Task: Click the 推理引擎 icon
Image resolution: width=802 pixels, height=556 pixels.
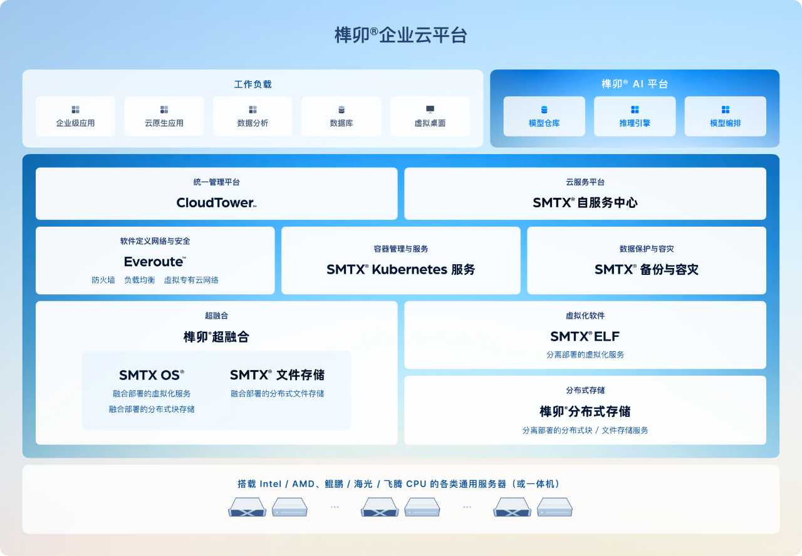Action: [635, 110]
